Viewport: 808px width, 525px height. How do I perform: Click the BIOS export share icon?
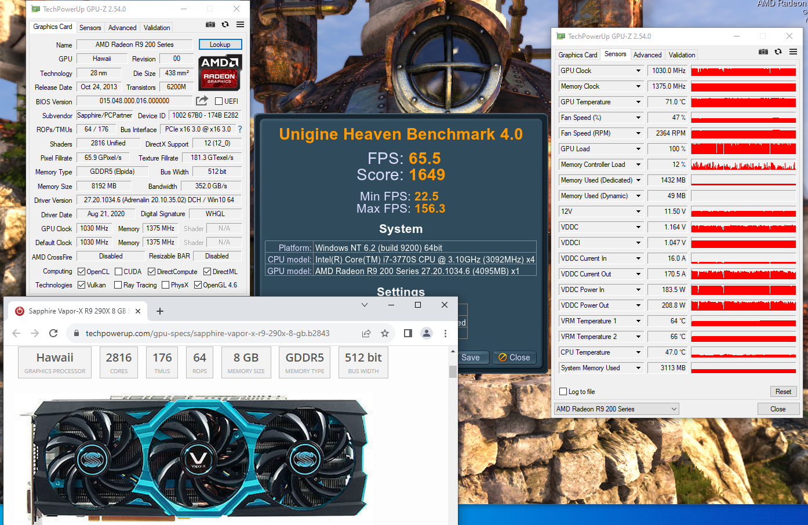coord(202,101)
